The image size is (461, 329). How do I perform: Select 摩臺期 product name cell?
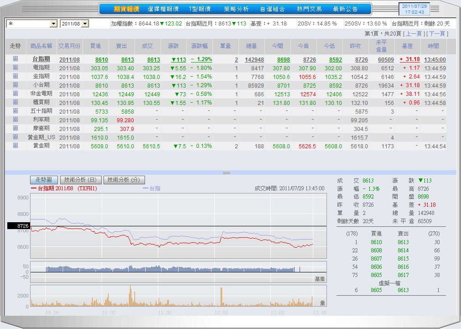[x=41, y=129]
